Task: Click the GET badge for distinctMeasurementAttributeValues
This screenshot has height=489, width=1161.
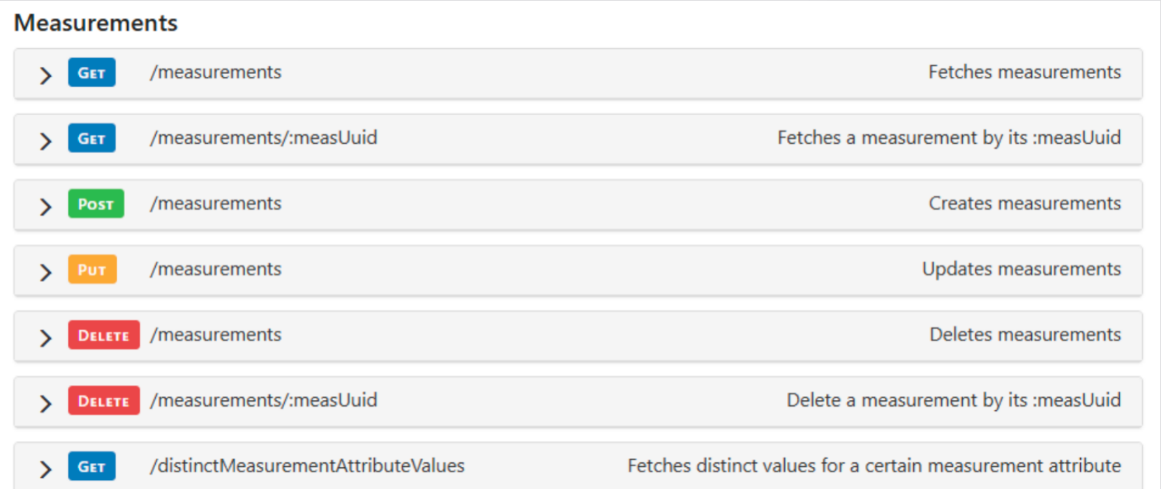Action: pos(92,466)
